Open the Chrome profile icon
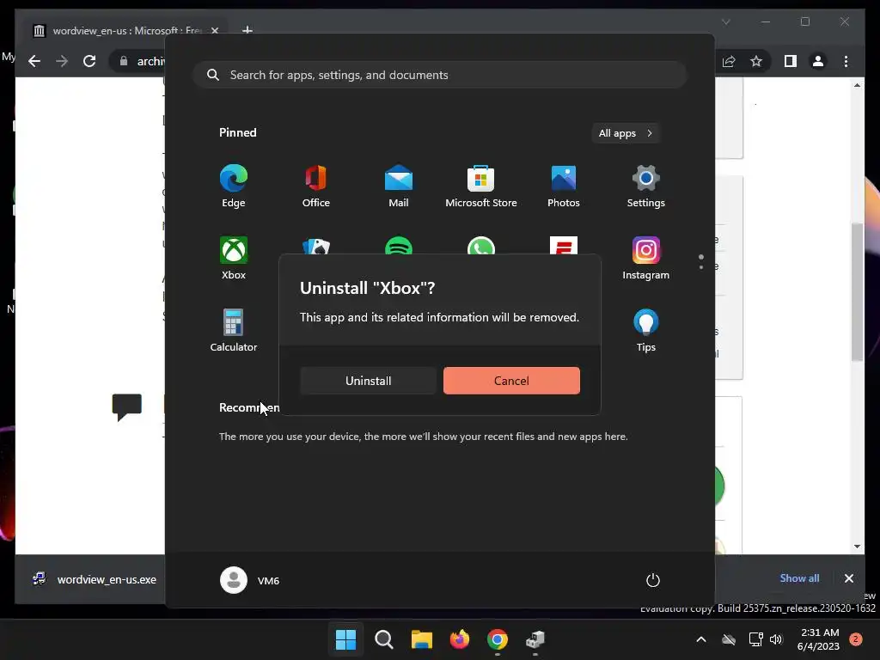The image size is (880, 660). coord(818,61)
